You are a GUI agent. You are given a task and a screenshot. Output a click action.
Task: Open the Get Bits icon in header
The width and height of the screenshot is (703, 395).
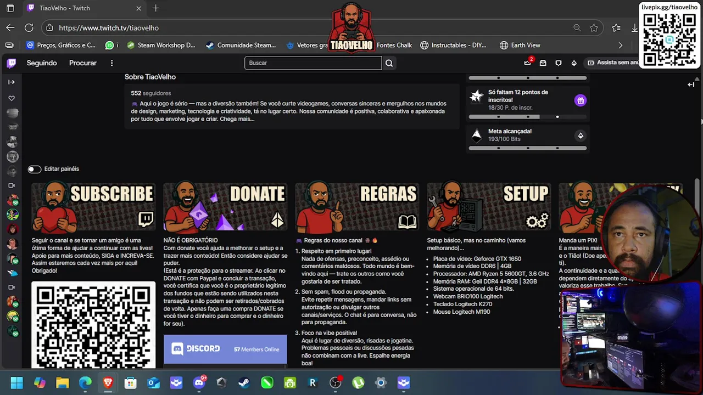(x=574, y=63)
